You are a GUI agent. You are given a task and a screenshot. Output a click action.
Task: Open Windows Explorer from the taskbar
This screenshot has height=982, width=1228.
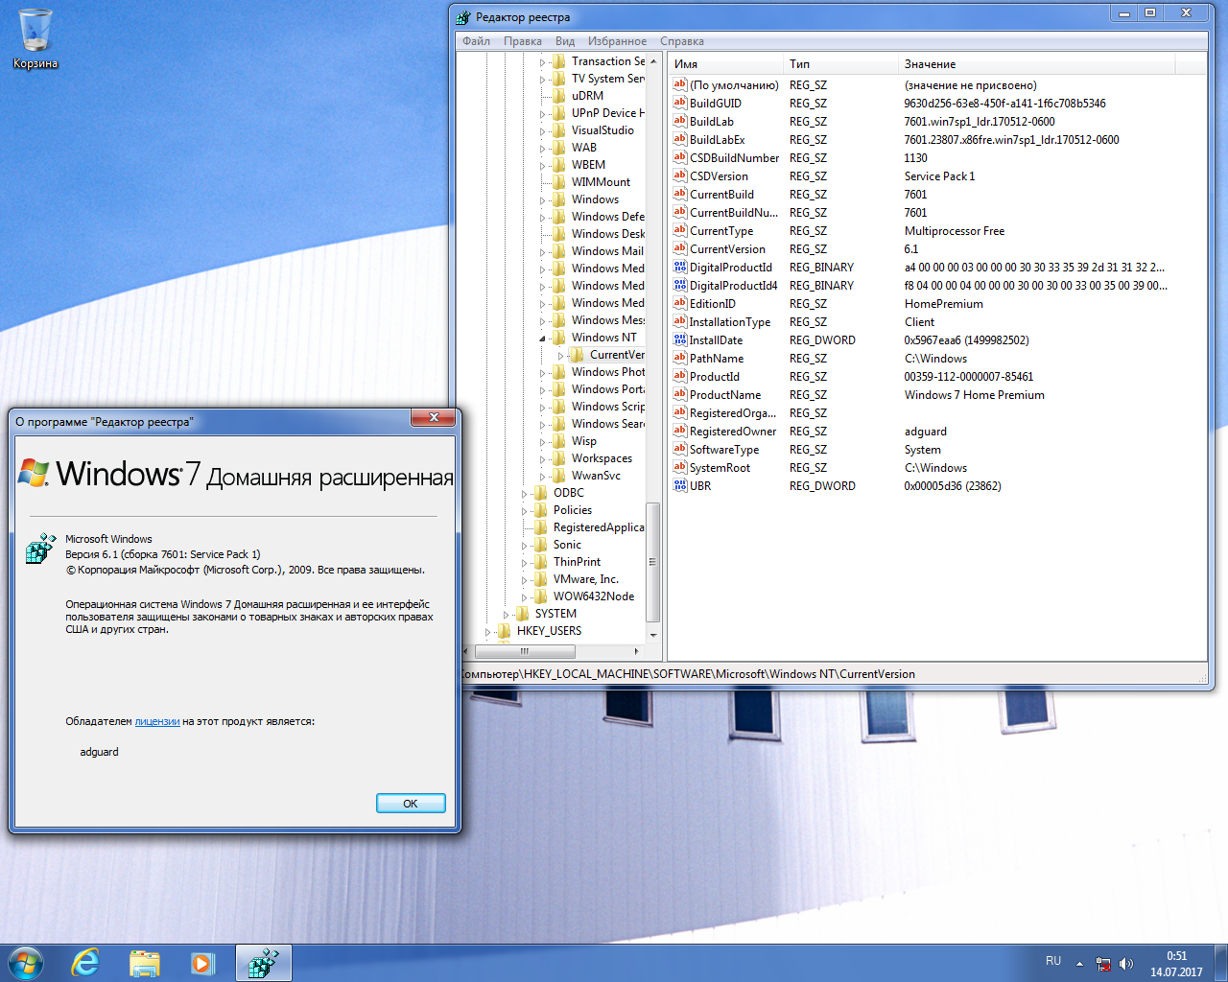[x=144, y=963]
